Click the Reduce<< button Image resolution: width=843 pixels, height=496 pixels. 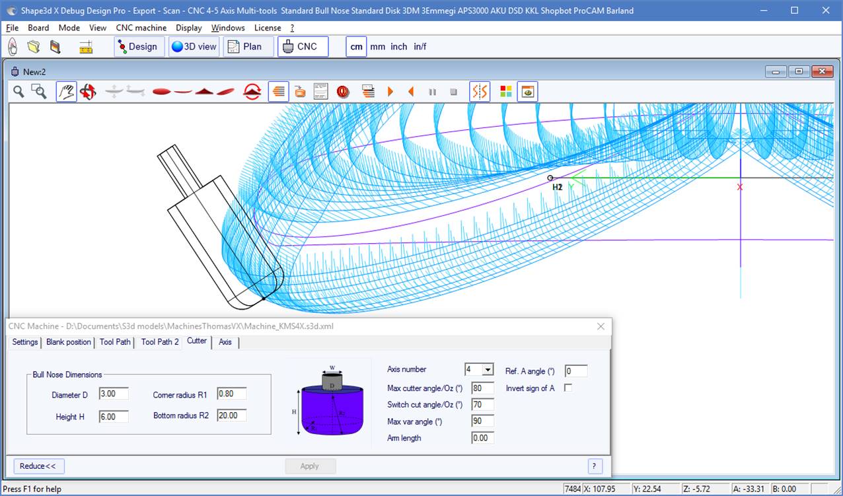pos(38,466)
